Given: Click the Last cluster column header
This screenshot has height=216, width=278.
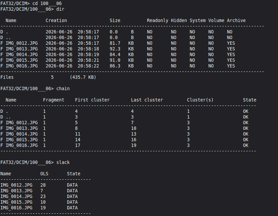Looking at the screenshot, I should click(x=147, y=100).
